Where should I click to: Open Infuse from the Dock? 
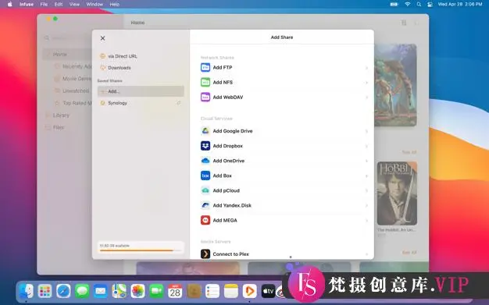tap(250, 291)
